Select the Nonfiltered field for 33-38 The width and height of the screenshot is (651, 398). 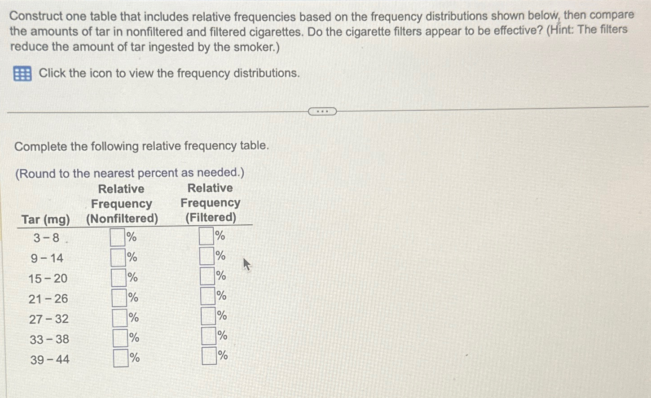(x=119, y=337)
